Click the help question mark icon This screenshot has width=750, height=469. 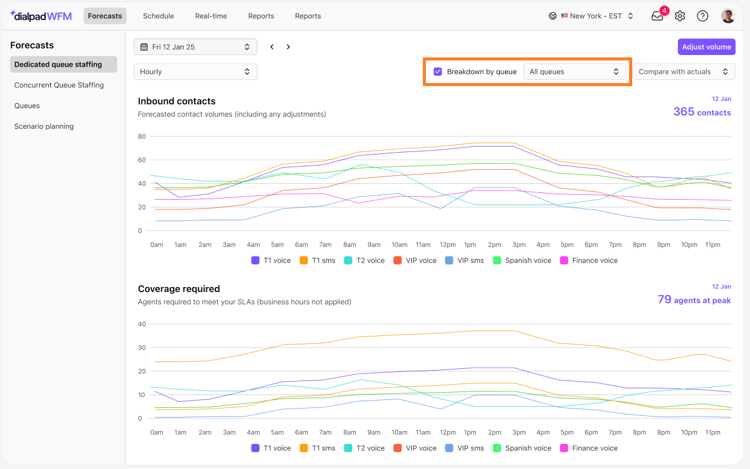click(702, 16)
